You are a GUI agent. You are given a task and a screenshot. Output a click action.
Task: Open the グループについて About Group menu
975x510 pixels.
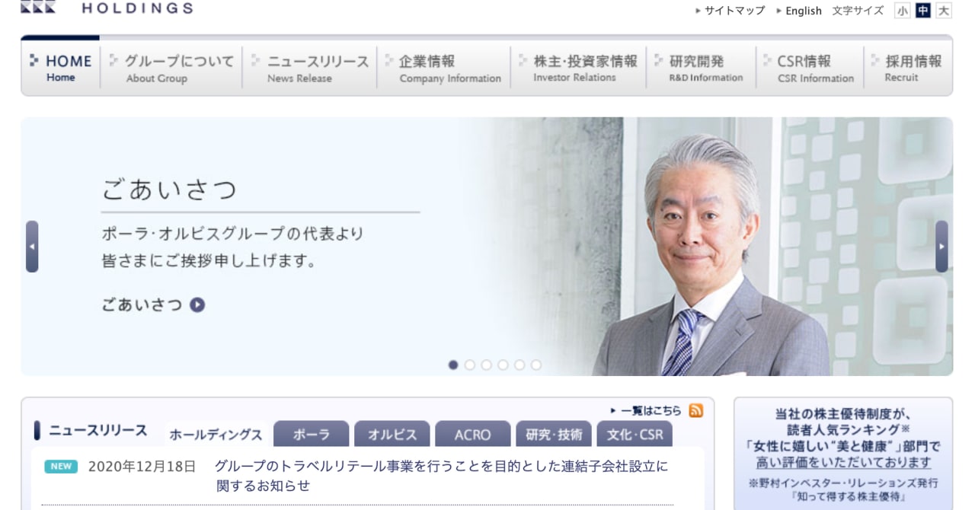(x=172, y=68)
